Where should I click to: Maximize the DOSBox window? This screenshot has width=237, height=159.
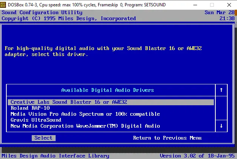click(212, 4)
